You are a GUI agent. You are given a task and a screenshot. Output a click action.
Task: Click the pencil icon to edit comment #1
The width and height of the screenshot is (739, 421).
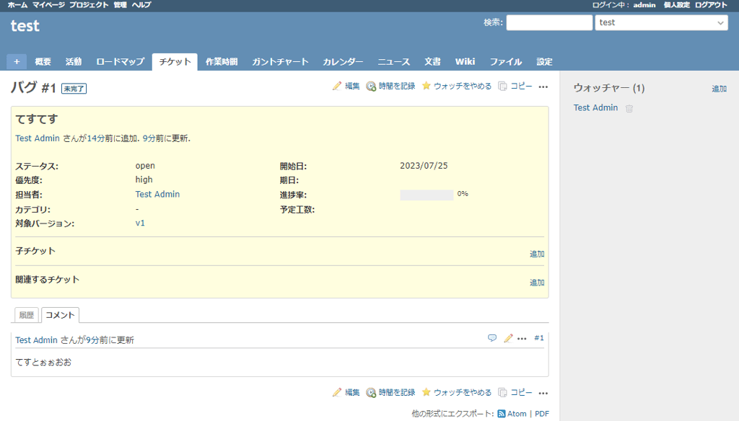507,337
